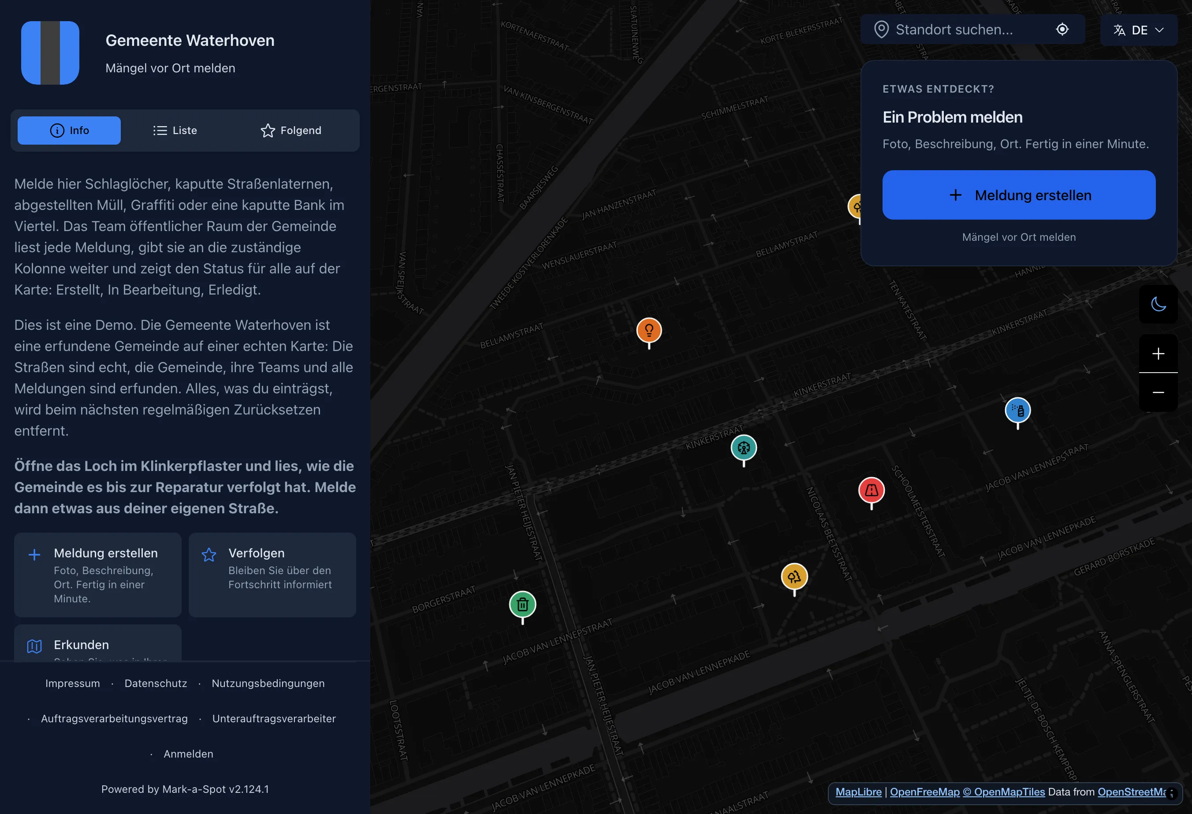Click the location pin icon in search
The height and width of the screenshot is (814, 1192).
881,30
